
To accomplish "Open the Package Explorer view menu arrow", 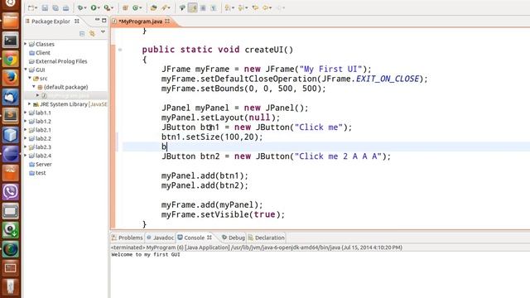I will (x=103, y=32).
